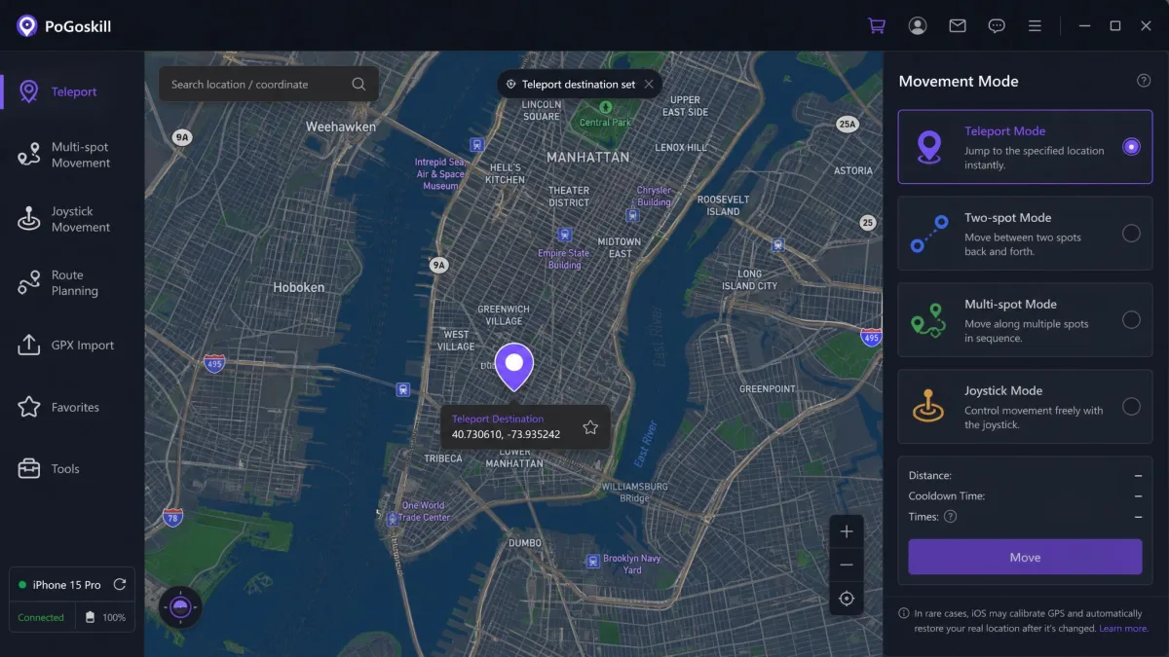Refresh the iPhone 15 Pro device connection

(120, 585)
